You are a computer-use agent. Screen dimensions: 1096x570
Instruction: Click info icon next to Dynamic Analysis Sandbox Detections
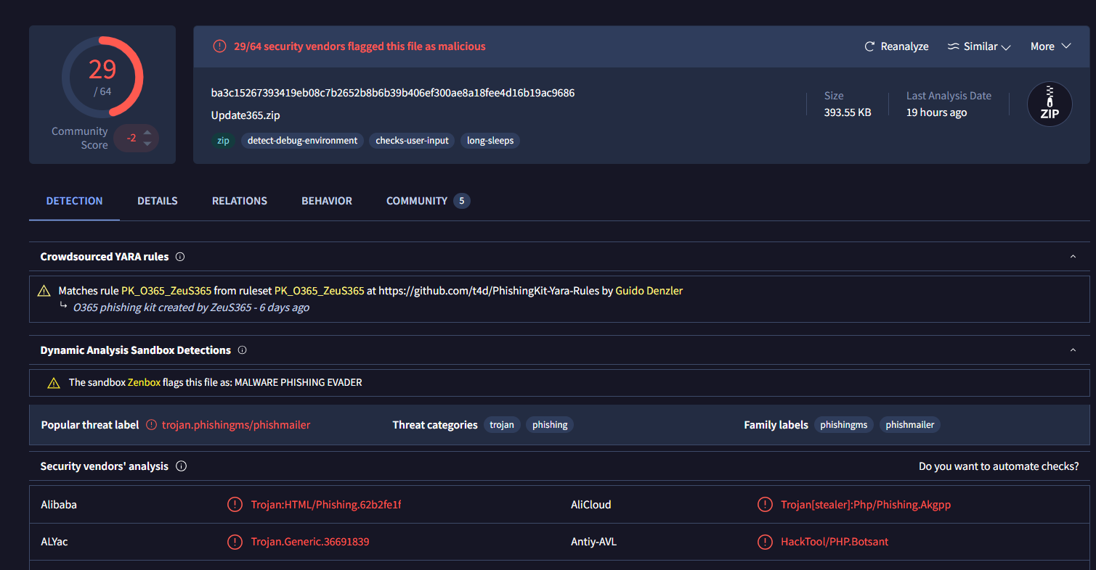(x=243, y=350)
